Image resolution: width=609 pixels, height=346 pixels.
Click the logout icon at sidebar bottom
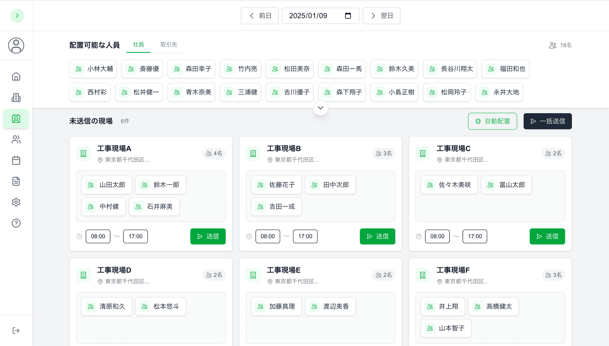tap(16, 331)
